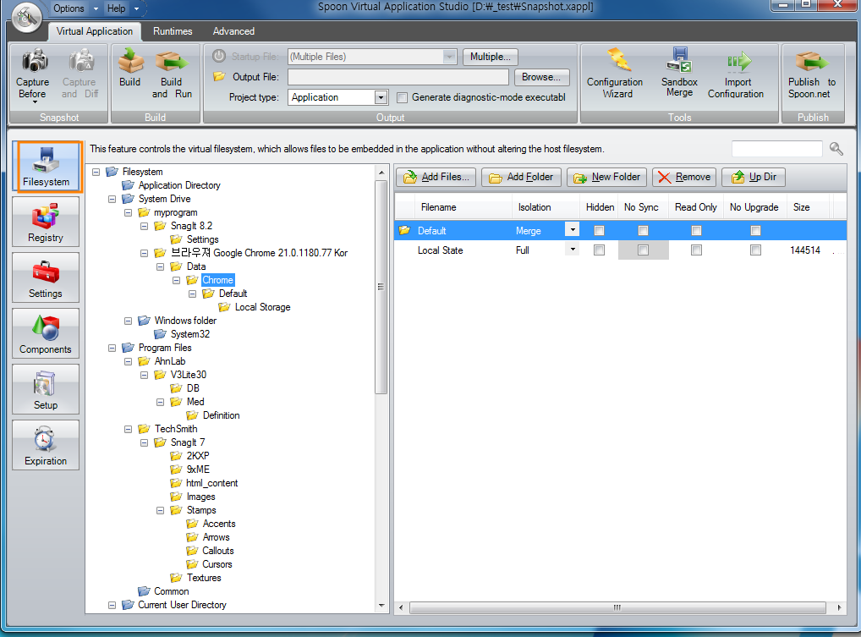The image size is (861, 637).
Task: Click the Add Files button
Action: click(436, 177)
